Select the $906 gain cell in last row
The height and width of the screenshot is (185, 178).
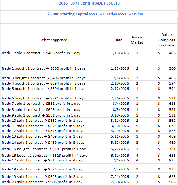(167, 182)
